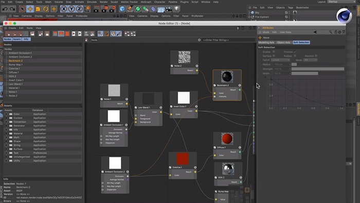360x203 pixels.
Task: Activate the Move tool in toolbar
Action: (x=30, y=9)
